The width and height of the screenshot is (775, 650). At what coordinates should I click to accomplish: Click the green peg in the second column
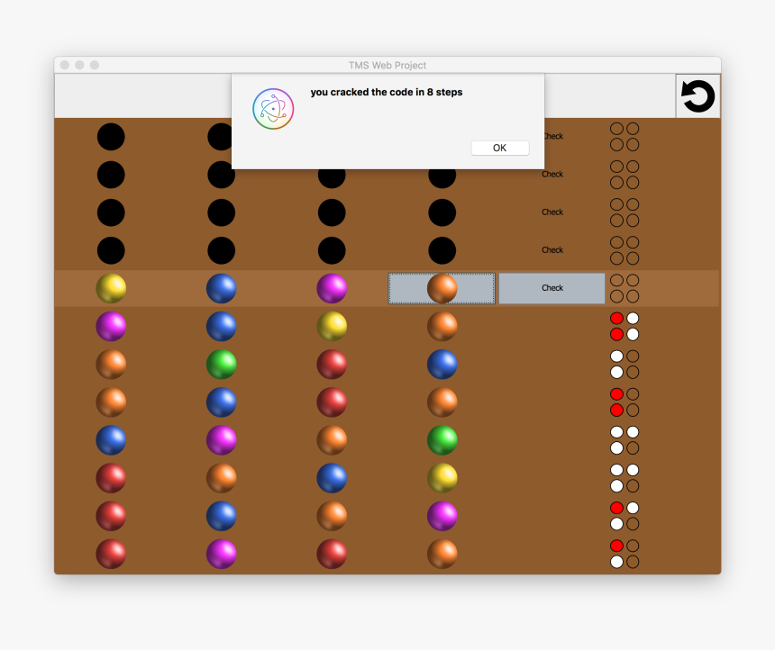222,365
